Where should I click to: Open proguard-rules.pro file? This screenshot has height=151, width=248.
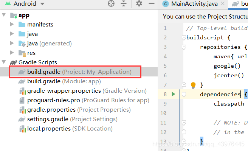click(x=88, y=100)
